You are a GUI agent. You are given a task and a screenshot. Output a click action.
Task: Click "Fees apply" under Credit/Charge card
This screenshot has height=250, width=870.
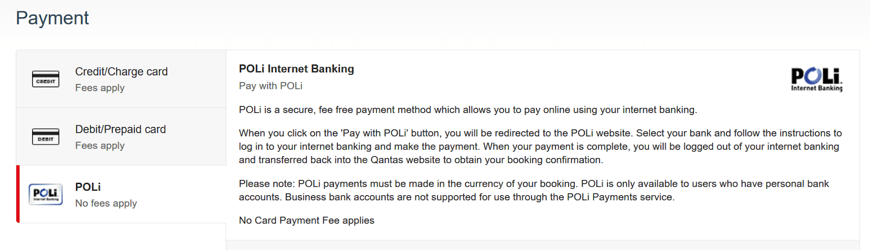pos(100,88)
